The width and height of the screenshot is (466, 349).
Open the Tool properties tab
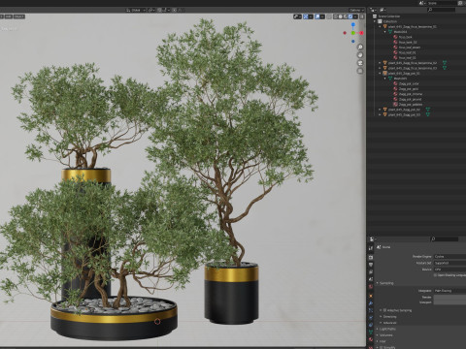click(371, 248)
